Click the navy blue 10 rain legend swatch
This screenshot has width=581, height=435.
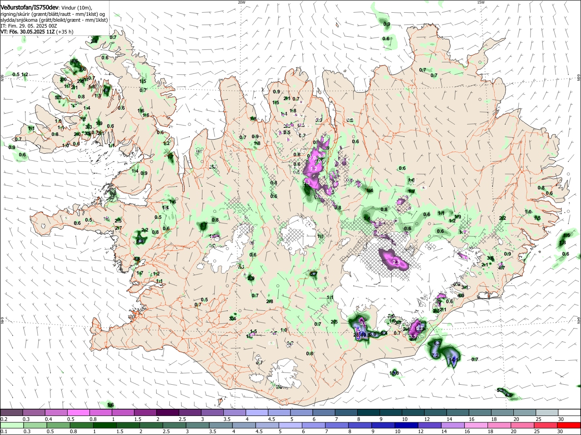(406, 425)
